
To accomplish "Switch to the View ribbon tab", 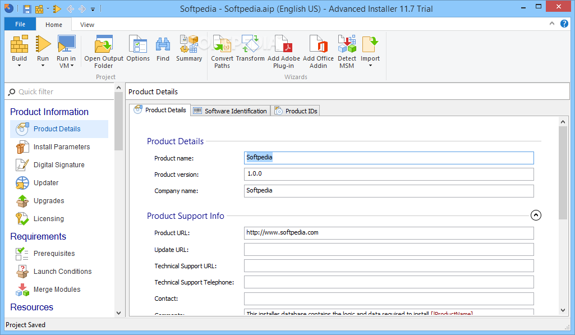I will pyautogui.click(x=87, y=25).
